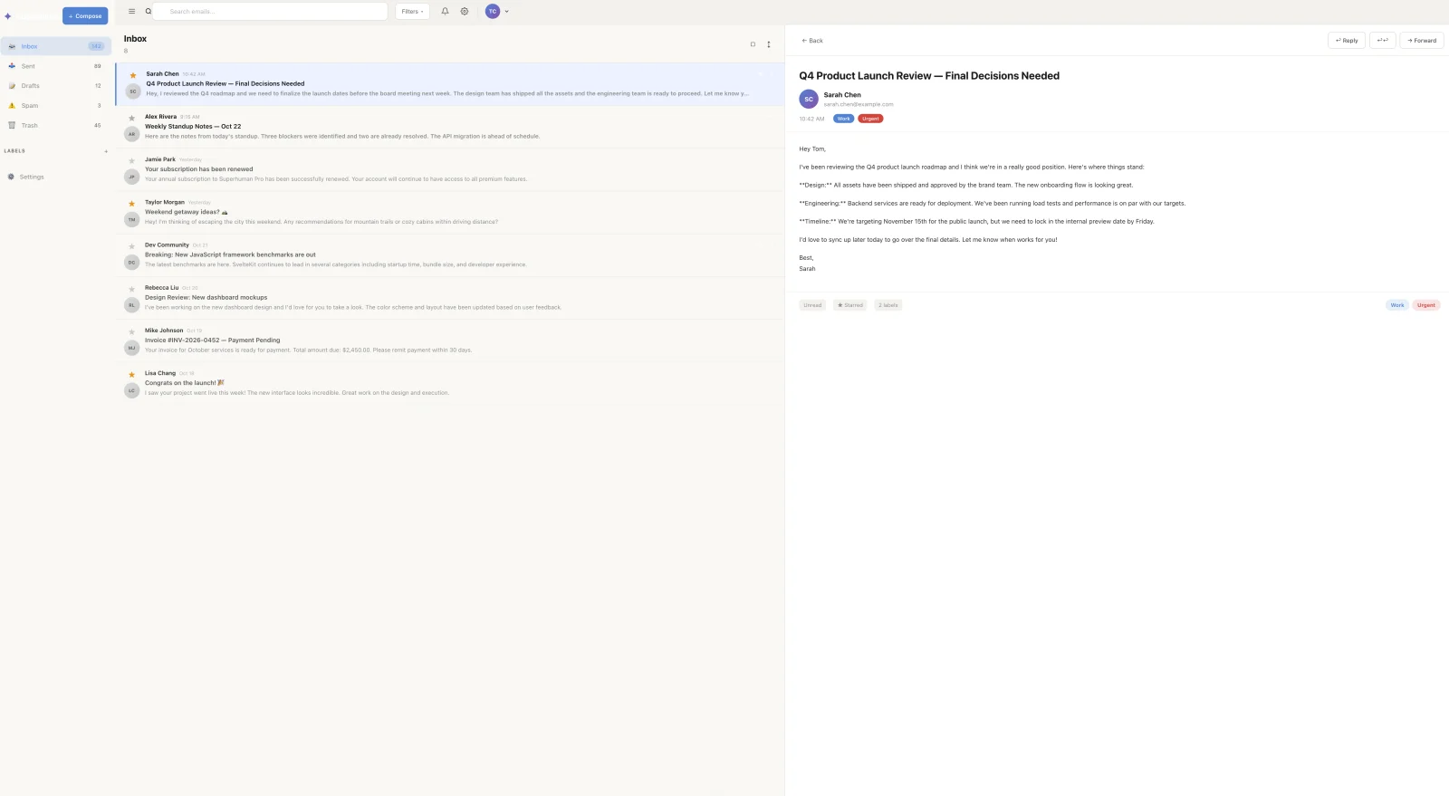The image size is (1449, 796).
Task: Go Back from the open email
Action: [812, 41]
